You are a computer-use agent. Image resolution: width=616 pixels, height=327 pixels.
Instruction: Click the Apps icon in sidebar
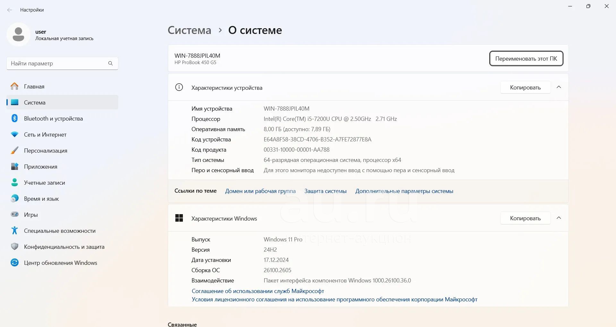(x=14, y=166)
